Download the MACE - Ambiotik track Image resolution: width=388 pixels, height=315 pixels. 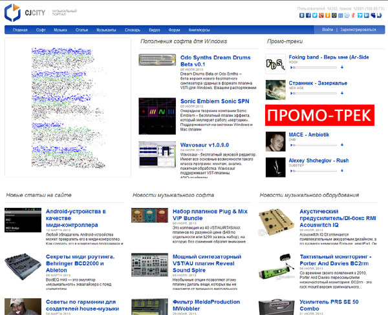coord(342,145)
